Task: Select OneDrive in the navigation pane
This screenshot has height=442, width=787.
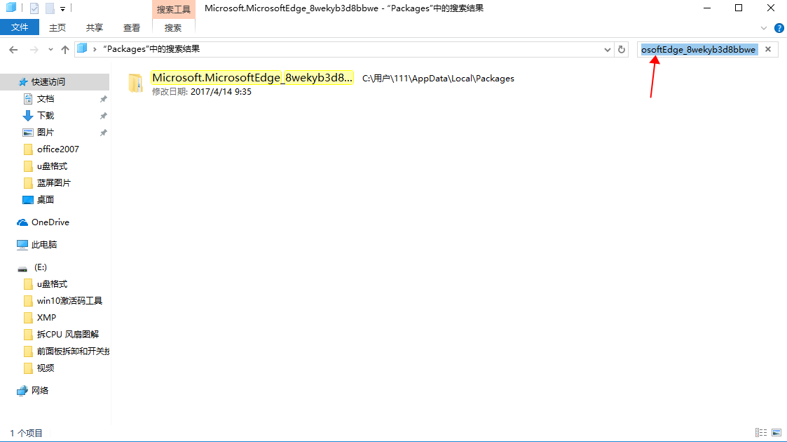Action: click(x=50, y=222)
